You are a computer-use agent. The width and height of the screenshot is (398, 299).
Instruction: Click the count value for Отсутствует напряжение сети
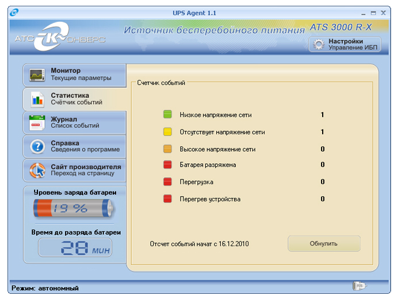click(x=322, y=132)
